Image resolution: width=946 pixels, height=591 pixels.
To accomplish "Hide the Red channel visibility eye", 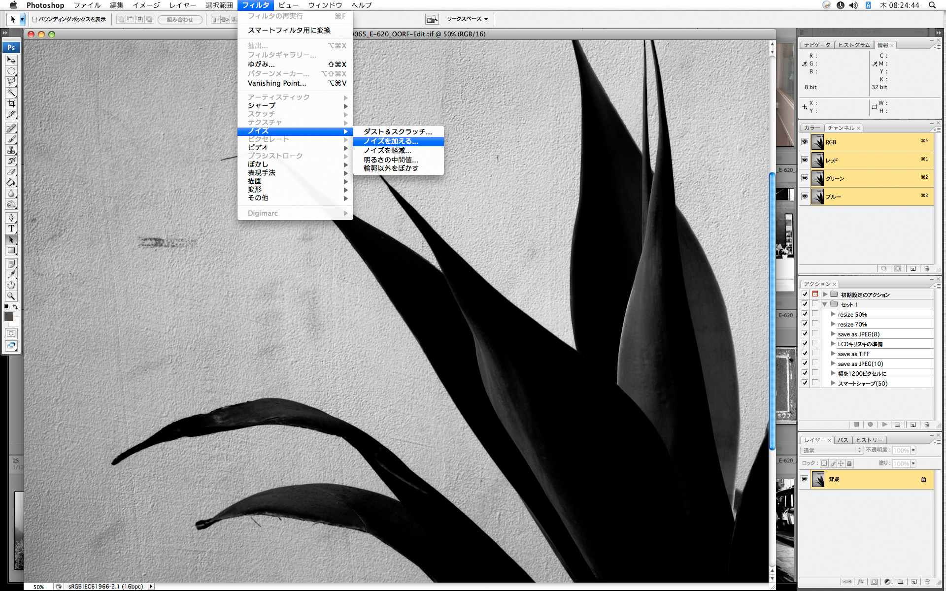I will click(x=805, y=160).
